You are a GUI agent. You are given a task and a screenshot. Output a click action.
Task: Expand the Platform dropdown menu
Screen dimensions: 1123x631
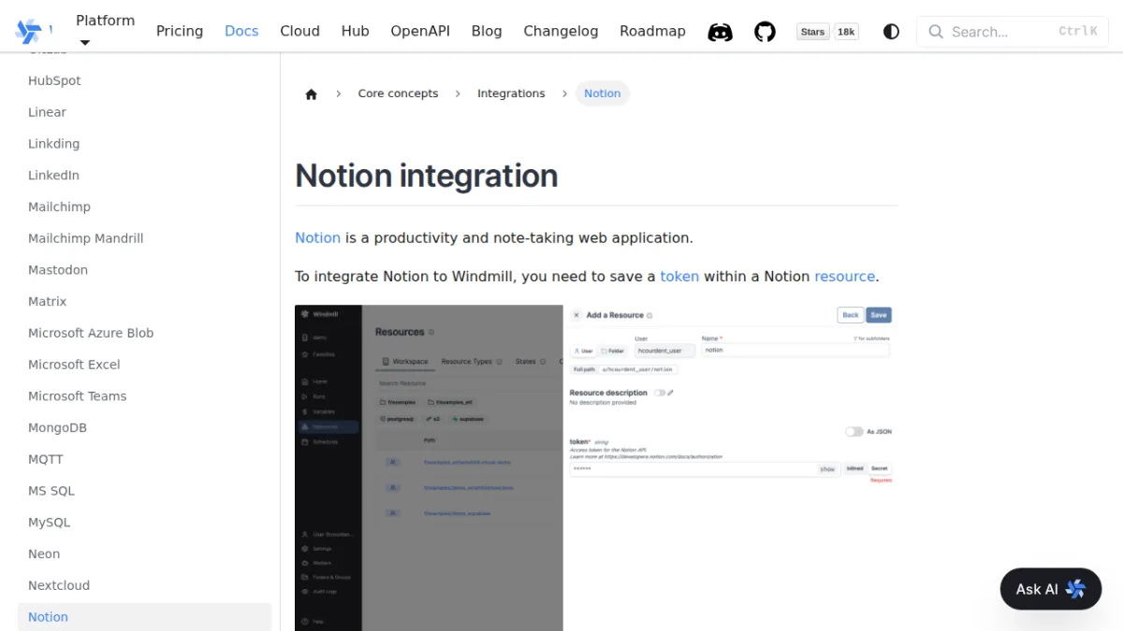click(105, 31)
